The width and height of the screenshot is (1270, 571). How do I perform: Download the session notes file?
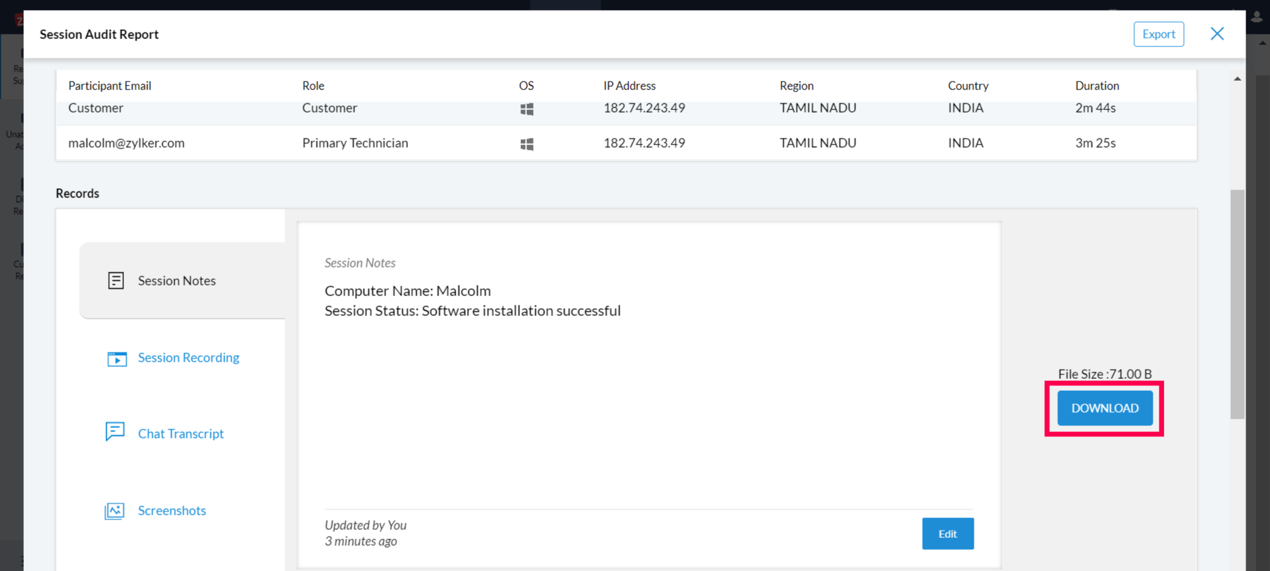tap(1104, 408)
